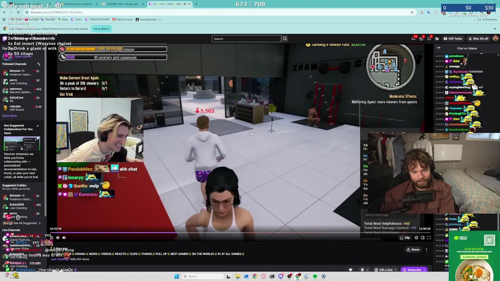
Task: Follow the channel with the heart icon
Action: pos(350,270)
